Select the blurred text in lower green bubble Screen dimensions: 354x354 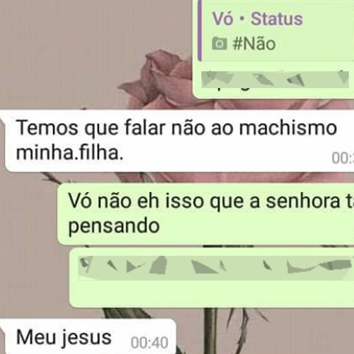tap(215, 266)
